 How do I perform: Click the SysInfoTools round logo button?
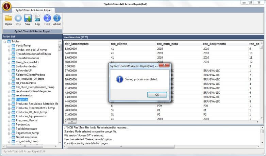click(6, 6)
